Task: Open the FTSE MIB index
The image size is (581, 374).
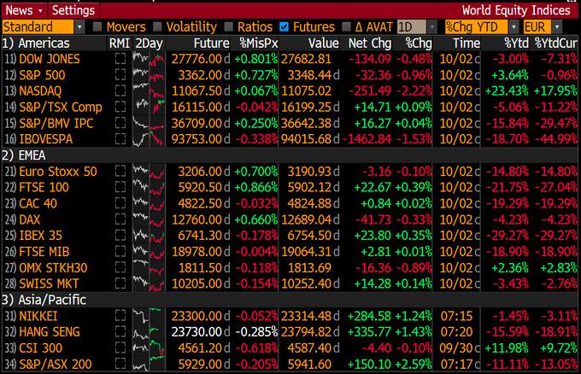Action: pos(44,251)
